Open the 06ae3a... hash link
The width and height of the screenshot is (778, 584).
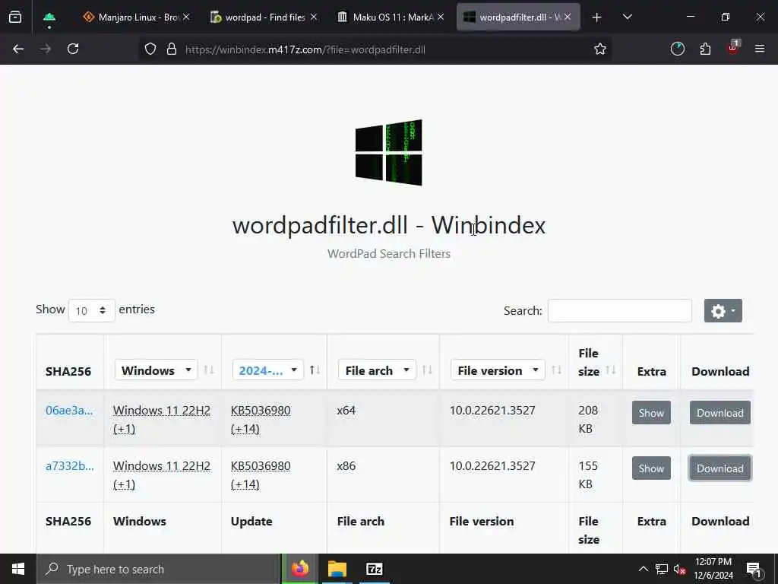[69, 411]
